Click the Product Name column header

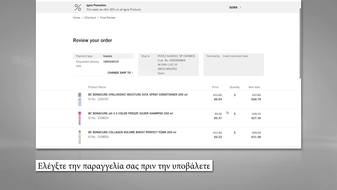point(97,87)
